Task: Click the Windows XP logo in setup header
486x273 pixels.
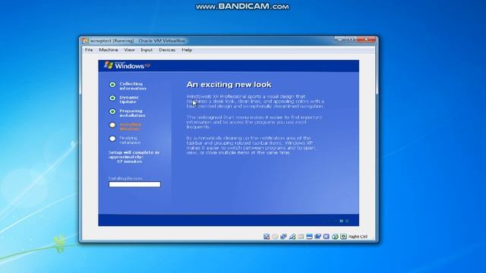Action: point(128,65)
